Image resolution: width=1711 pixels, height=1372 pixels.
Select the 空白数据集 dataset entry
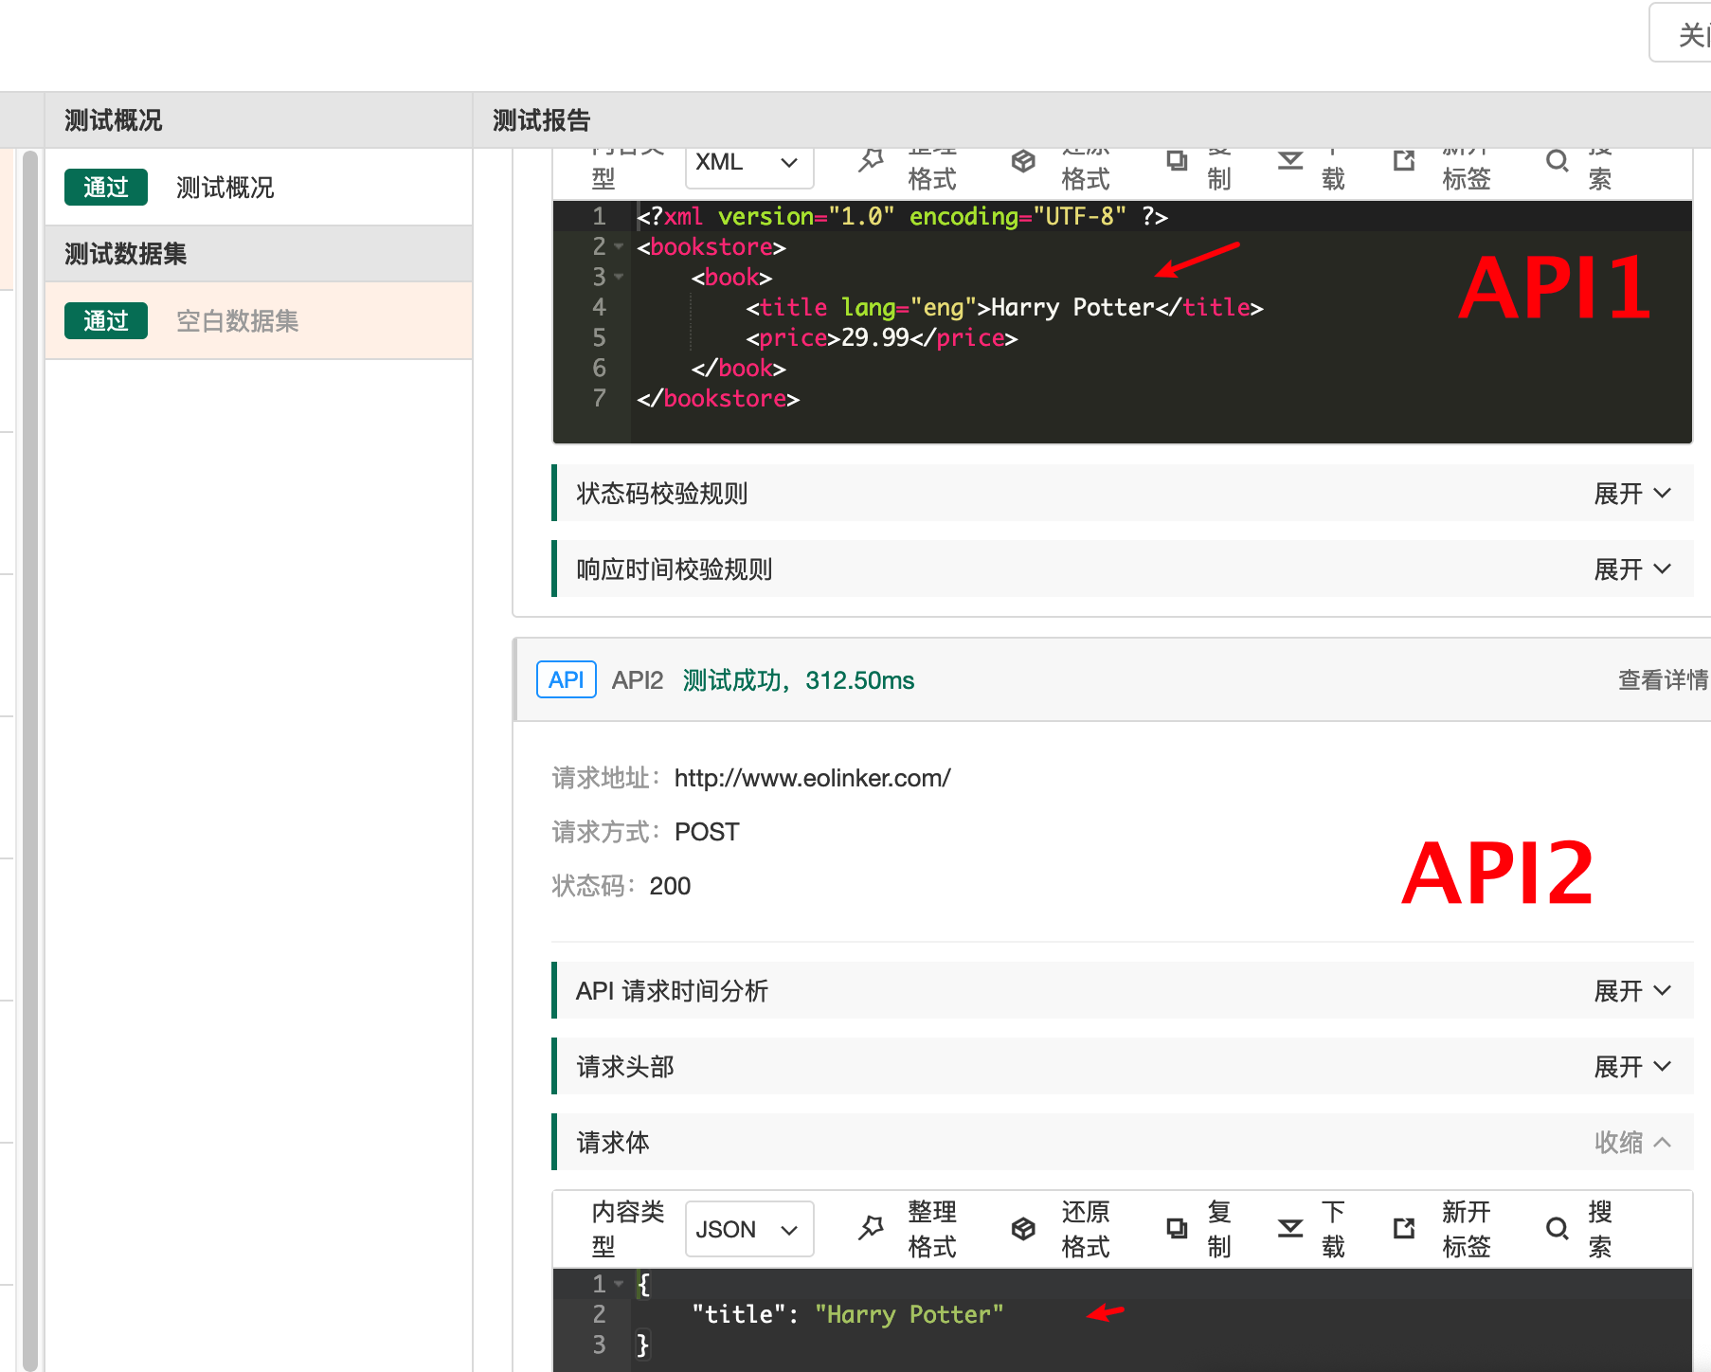(x=237, y=321)
